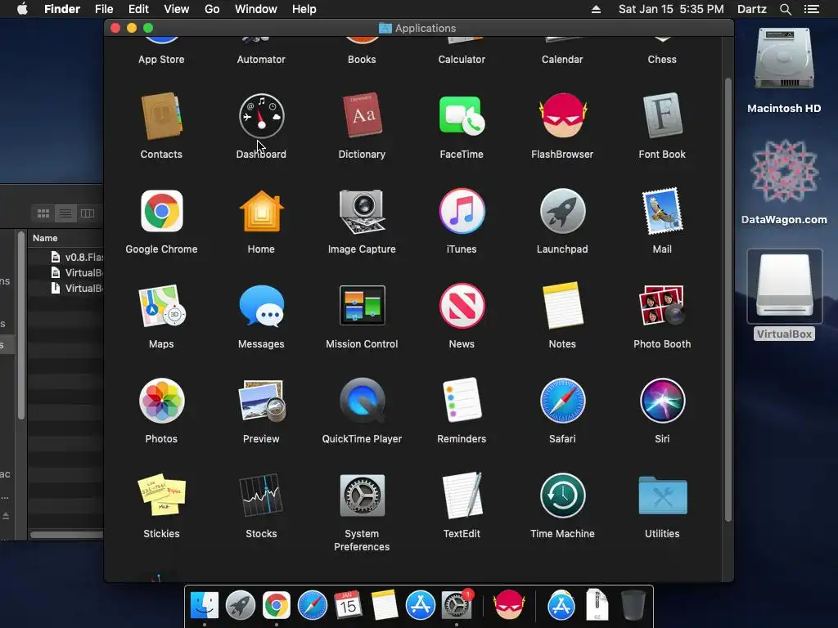Switch background Finder window to list view
The height and width of the screenshot is (628, 838).
pyautogui.click(x=65, y=213)
